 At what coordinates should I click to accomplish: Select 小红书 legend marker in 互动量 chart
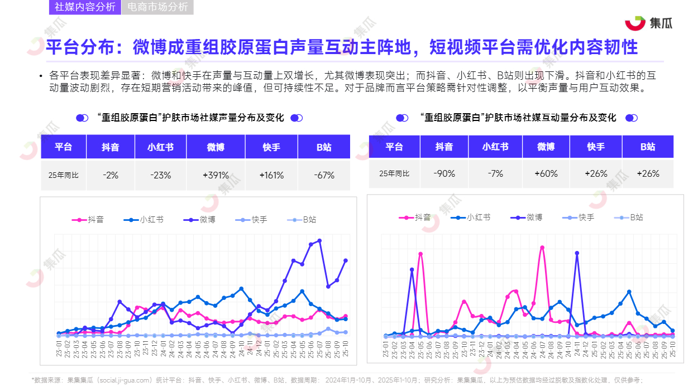pos(458,217)
